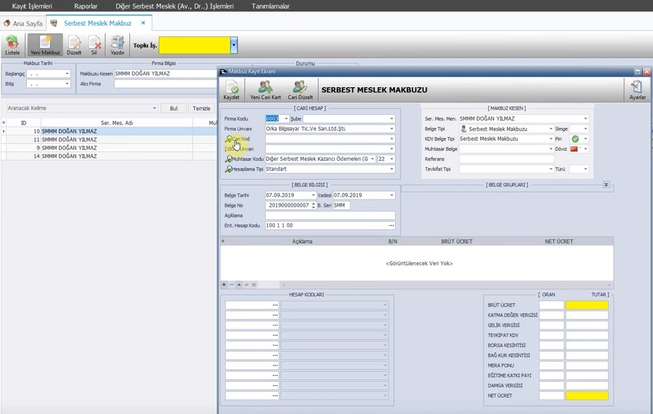The image size is (653, 414).
Task: Click the Temizle button
Action: click(x=201, y=108)
